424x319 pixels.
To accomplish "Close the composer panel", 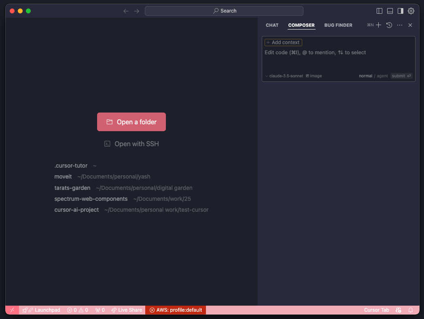I will click(410, 25).
